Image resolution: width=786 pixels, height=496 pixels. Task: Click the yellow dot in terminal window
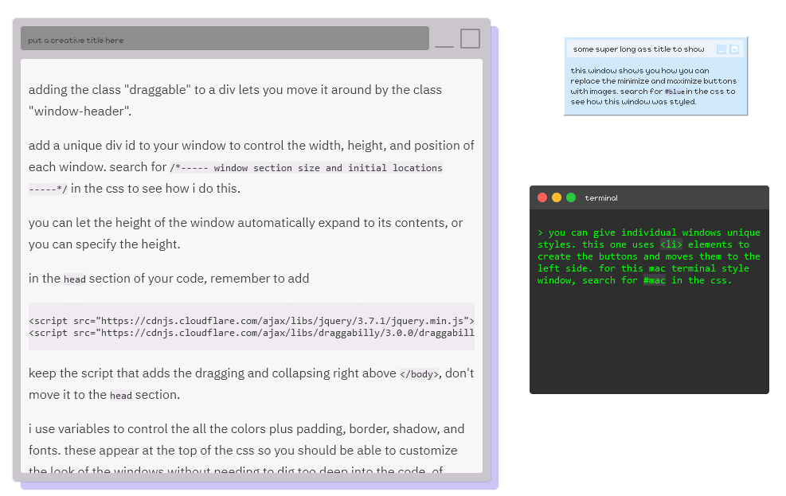pyautogui.click(x=557, y=197)
